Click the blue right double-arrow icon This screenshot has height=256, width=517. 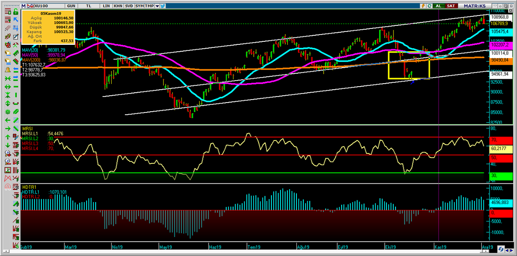[x=16, y=78]
